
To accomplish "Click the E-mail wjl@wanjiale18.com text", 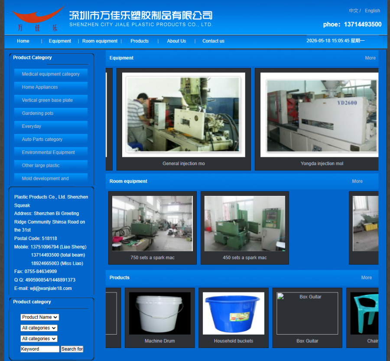I will coord(43,288).
